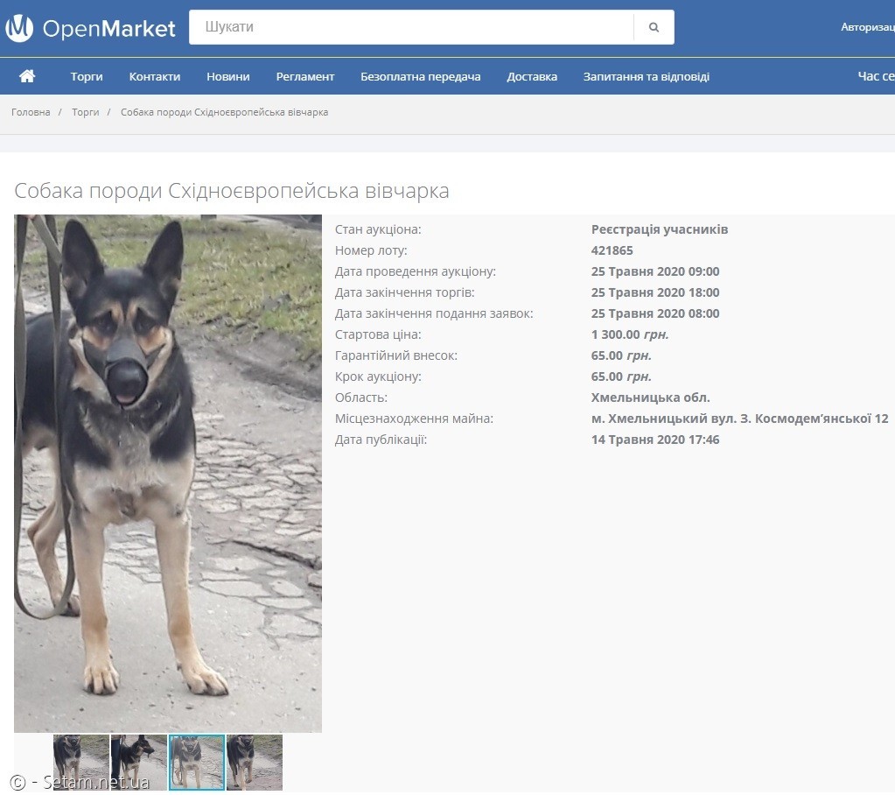895x795 pixels.
Task: Click starting price 1 300.00 грн.
Action: (x=630, y=334)
